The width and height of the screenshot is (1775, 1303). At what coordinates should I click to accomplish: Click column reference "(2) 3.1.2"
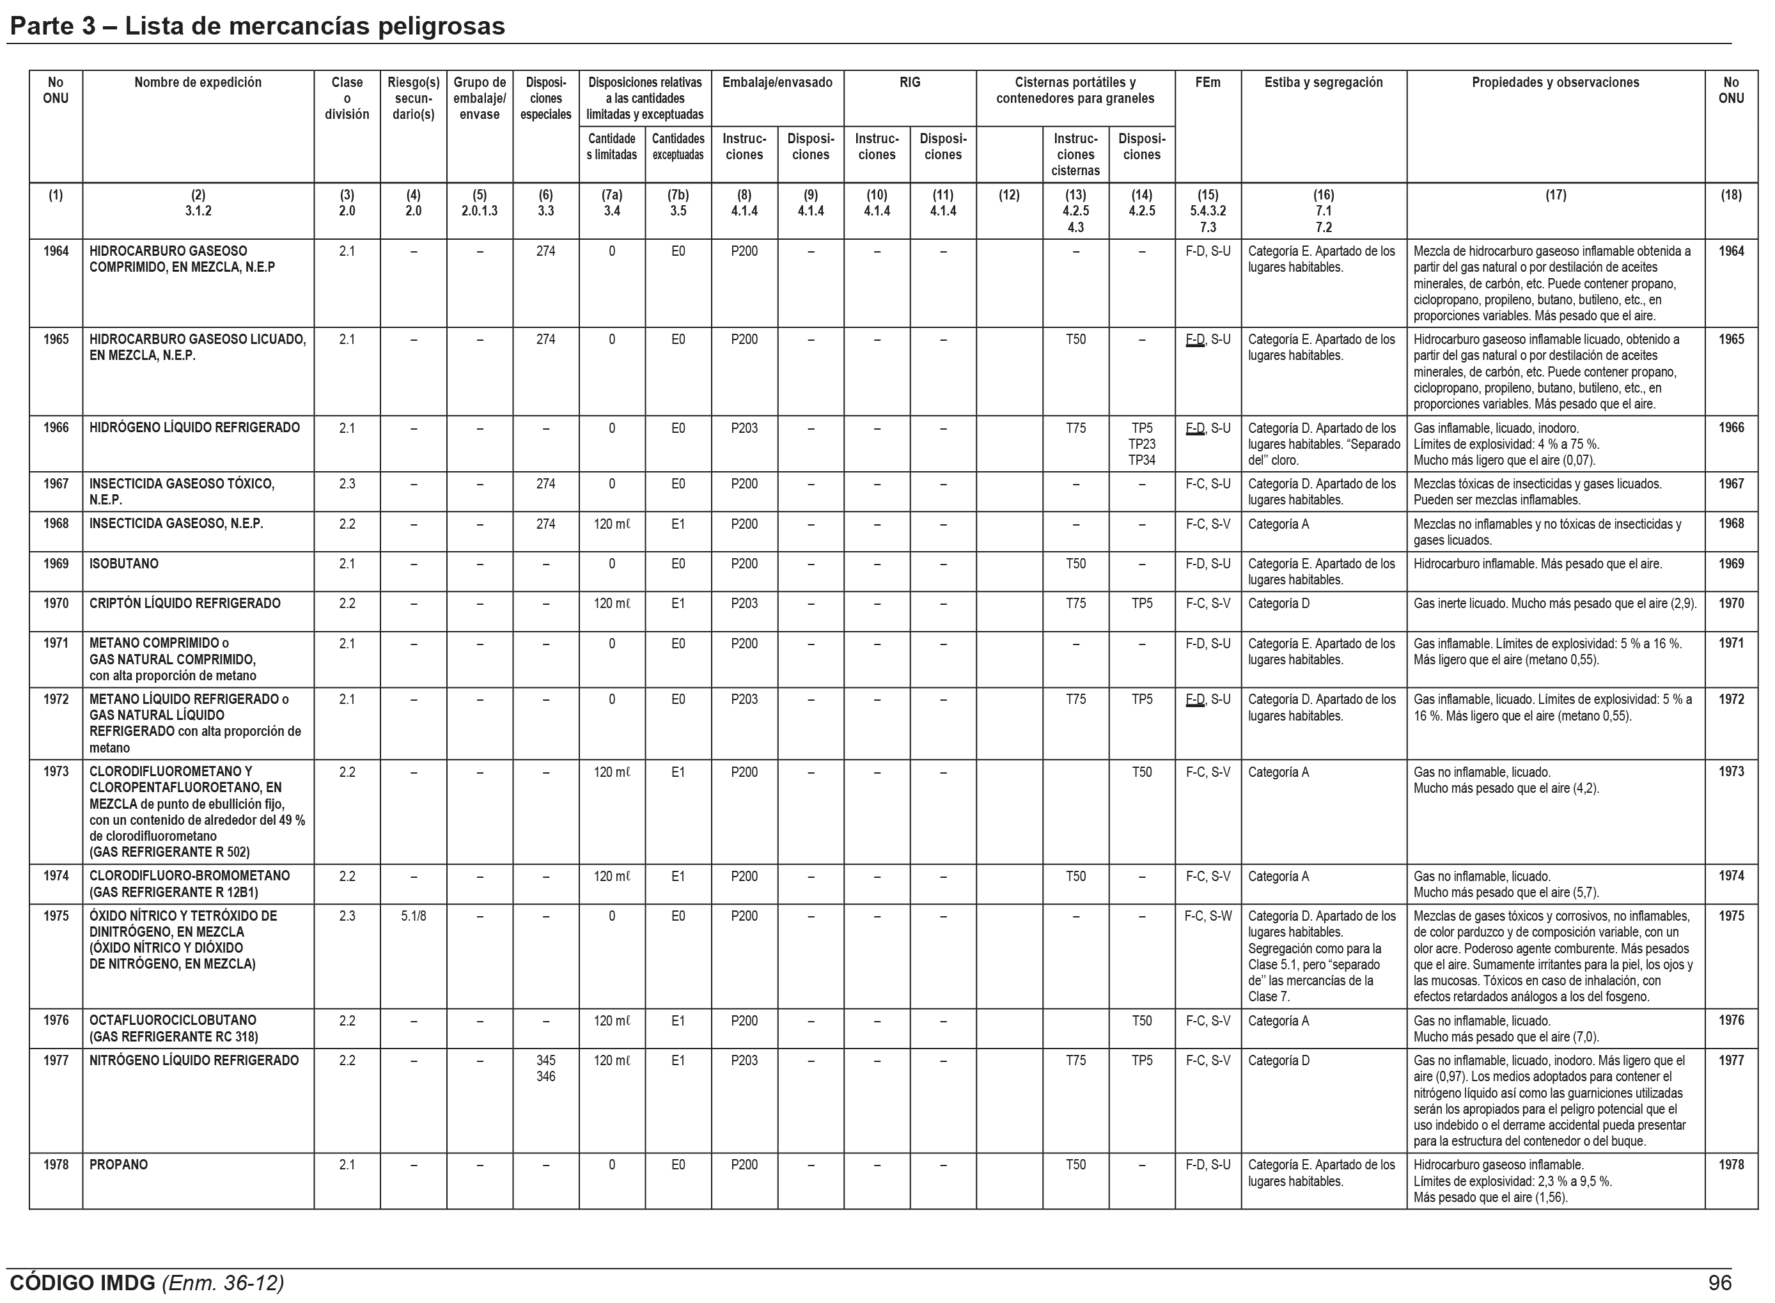click(198, 203)
